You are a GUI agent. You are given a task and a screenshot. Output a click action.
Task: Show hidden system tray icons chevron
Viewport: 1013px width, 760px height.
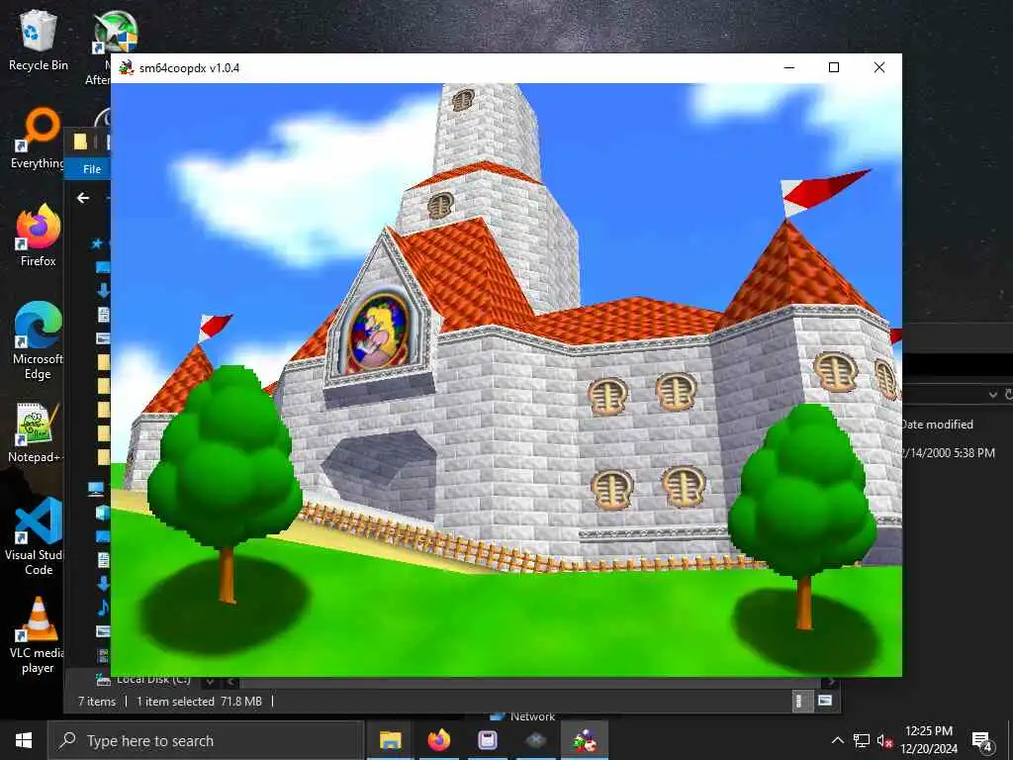837,740
